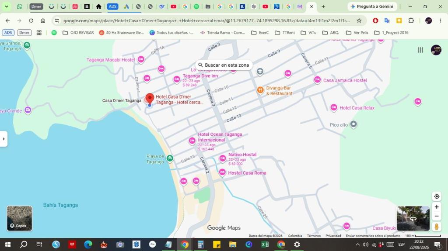View site information icon in address bar
Image resolution: width=448 pixels, height=251 pixels.
click(57, 21)
